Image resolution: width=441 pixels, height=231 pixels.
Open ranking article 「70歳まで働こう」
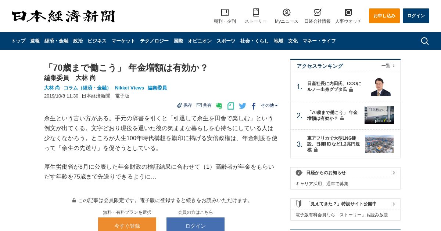[x=332, y=115]
